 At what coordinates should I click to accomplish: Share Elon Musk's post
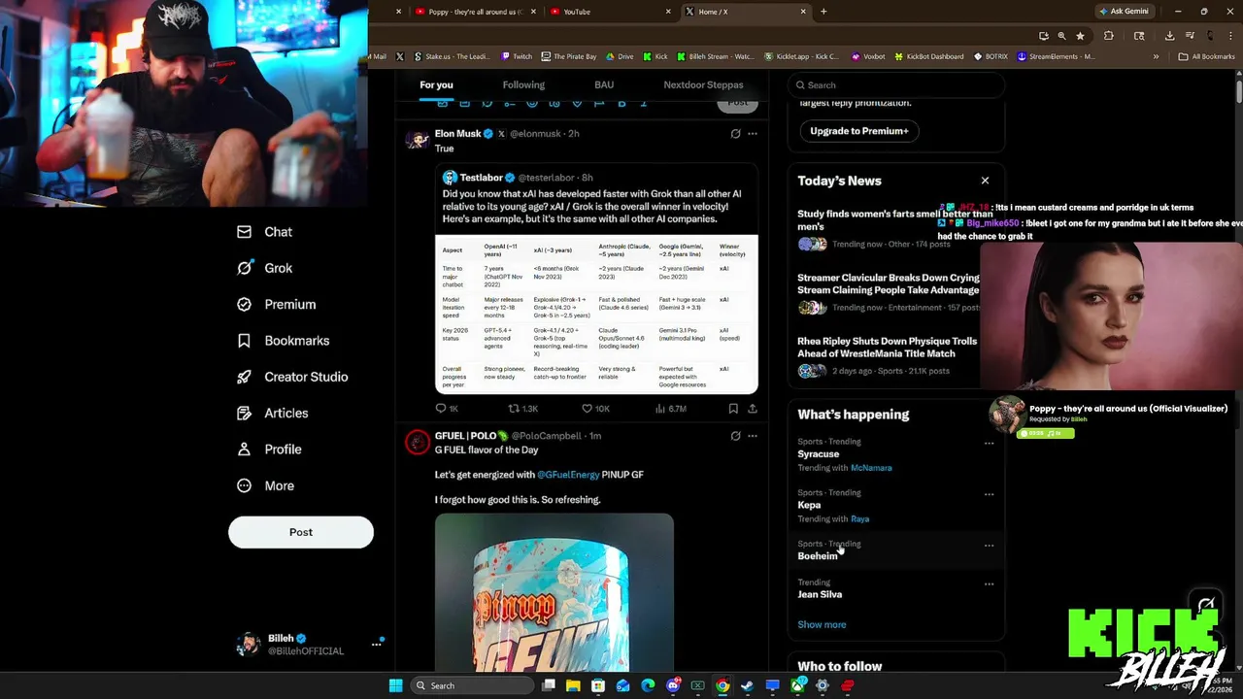coord(753,409)
